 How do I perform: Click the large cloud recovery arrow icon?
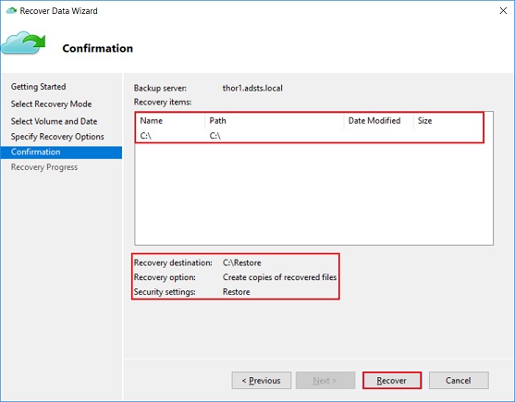point(23,43)
